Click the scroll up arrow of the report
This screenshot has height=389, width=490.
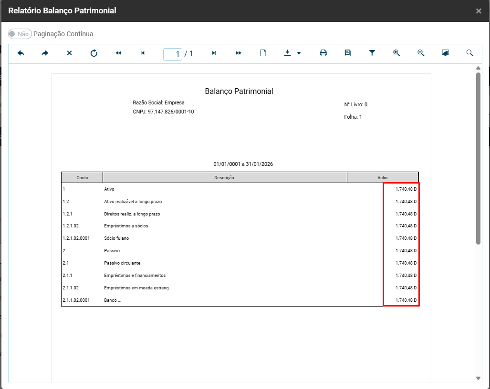tap(478, 68)
